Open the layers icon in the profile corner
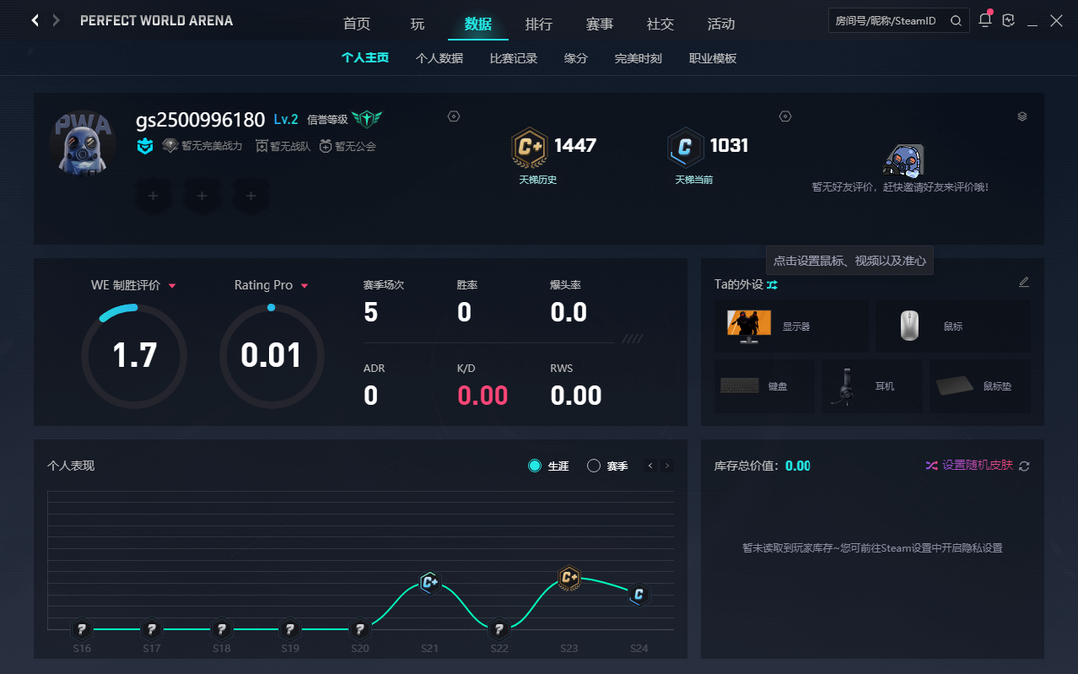The image size is (1078, 674). pos(1022,116)
